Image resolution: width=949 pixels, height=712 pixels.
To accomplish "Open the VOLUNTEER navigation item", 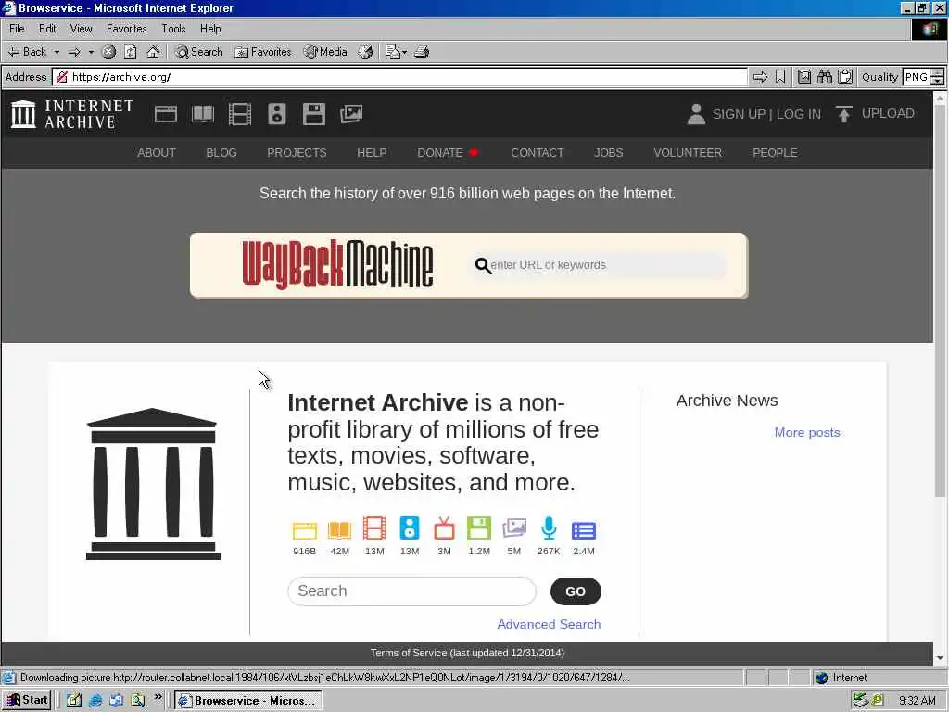I will coord(688,153).
